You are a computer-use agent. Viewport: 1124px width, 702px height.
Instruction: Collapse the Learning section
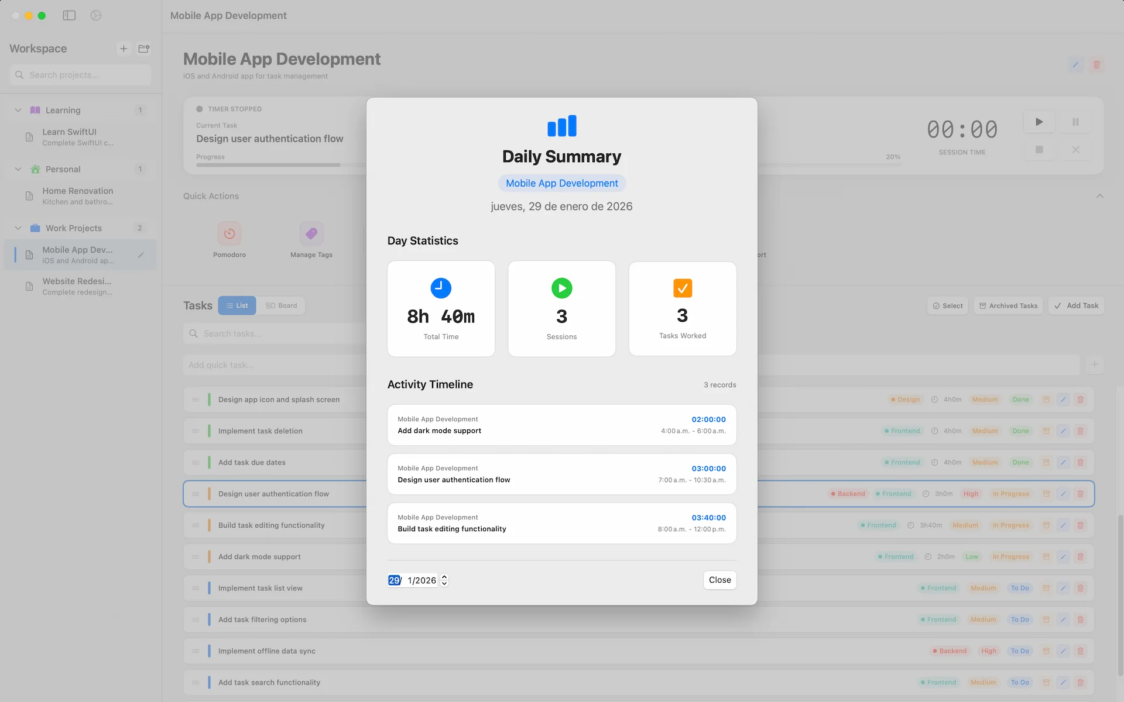coord(18,110)
